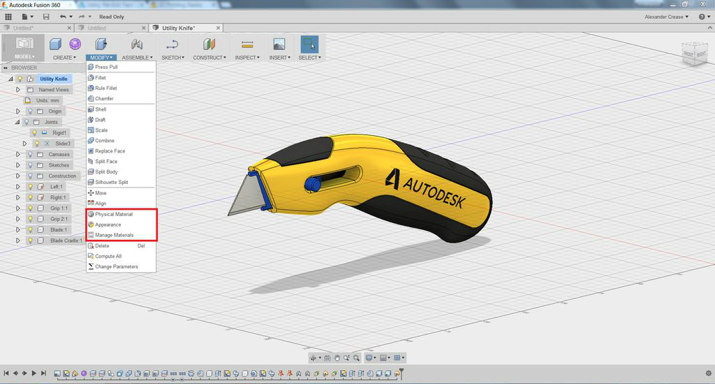Expand the Origin folder
This screenshot has height=384, width=715.
[x=18, y=111]
